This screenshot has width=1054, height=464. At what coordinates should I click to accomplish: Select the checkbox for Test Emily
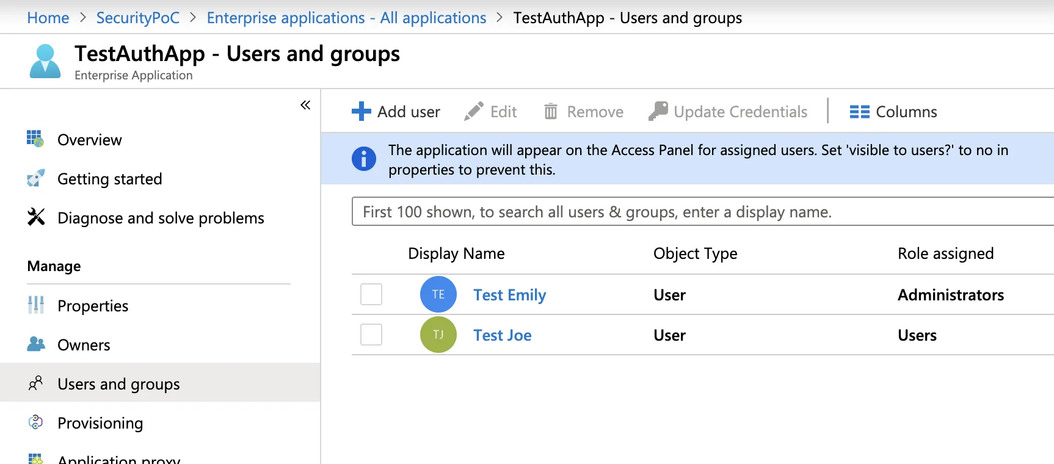[371, 294]
